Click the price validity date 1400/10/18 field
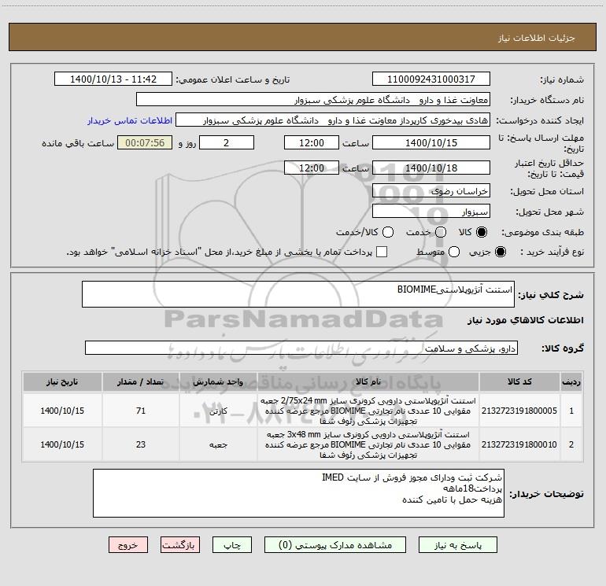 tap(431, 168)
